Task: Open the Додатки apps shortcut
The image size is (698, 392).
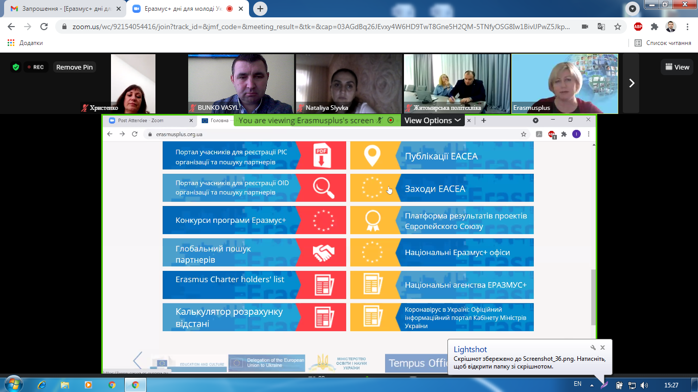Action: (25, 43)
